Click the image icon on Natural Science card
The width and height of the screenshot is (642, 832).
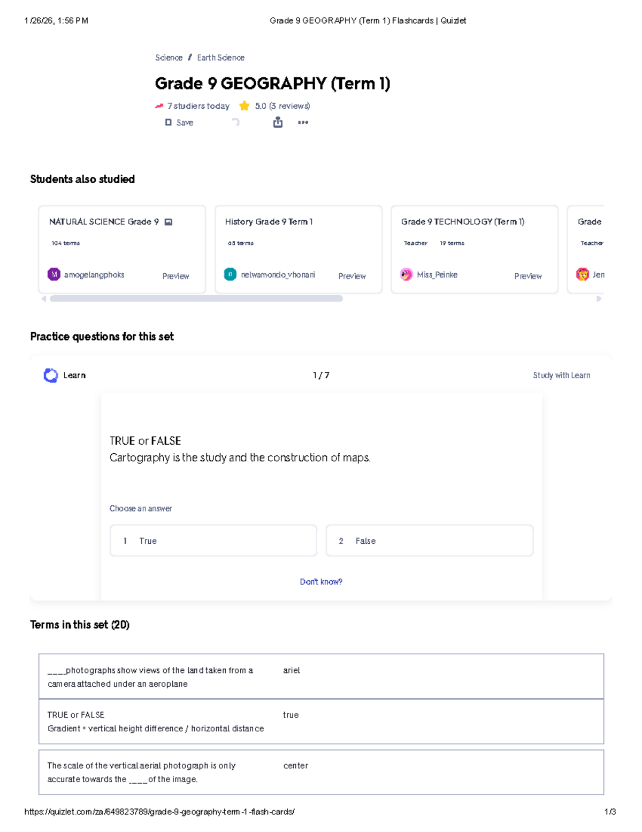169,222
